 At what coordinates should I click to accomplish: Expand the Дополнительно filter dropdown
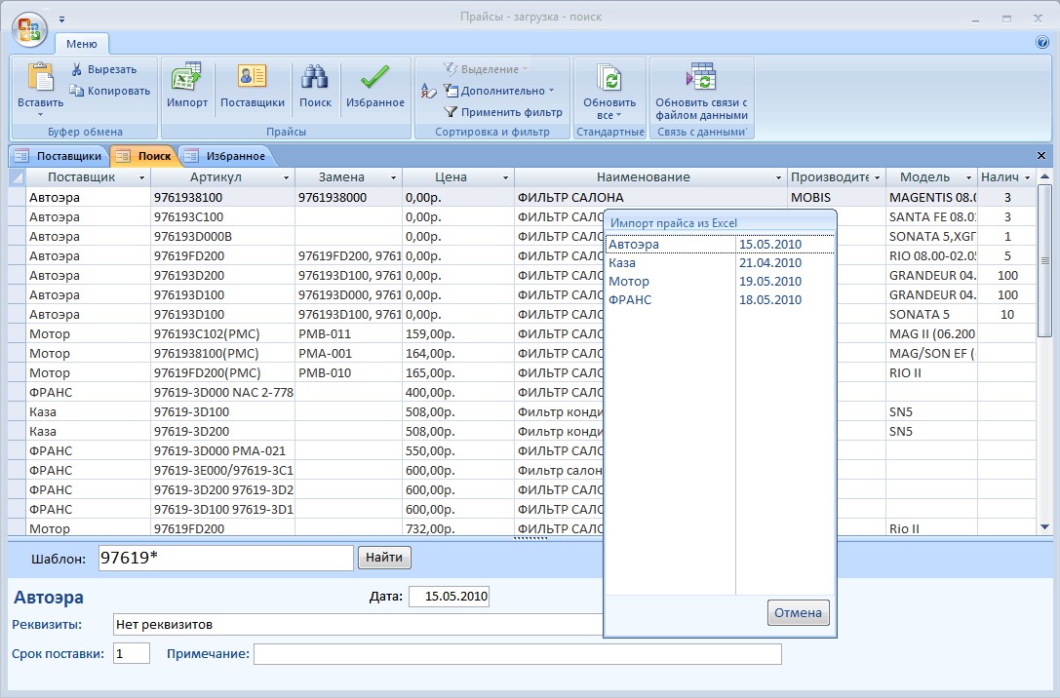pyautogui.click(x=498, y=91)
